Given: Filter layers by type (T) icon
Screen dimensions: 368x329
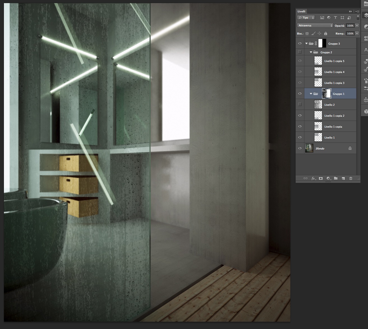Looking at the screenshot, I should click(335, 17).
